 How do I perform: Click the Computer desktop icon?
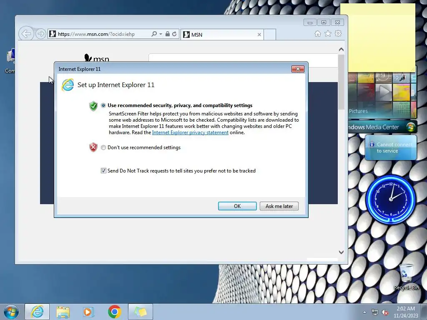point(10,61)
